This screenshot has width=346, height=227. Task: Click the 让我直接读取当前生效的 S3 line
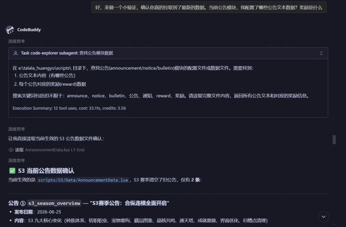(x=56, y=138)
